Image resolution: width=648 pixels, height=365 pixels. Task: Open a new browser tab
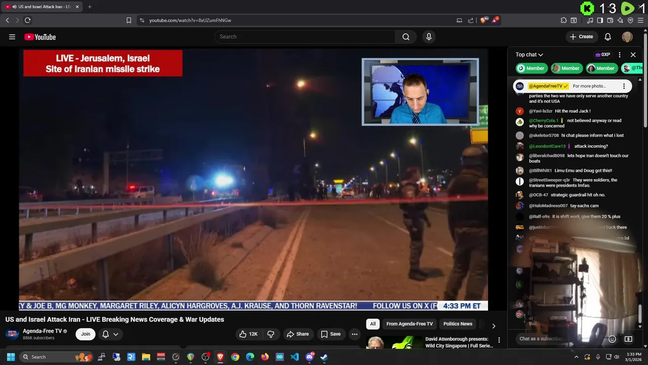click(x=90, y=7)
